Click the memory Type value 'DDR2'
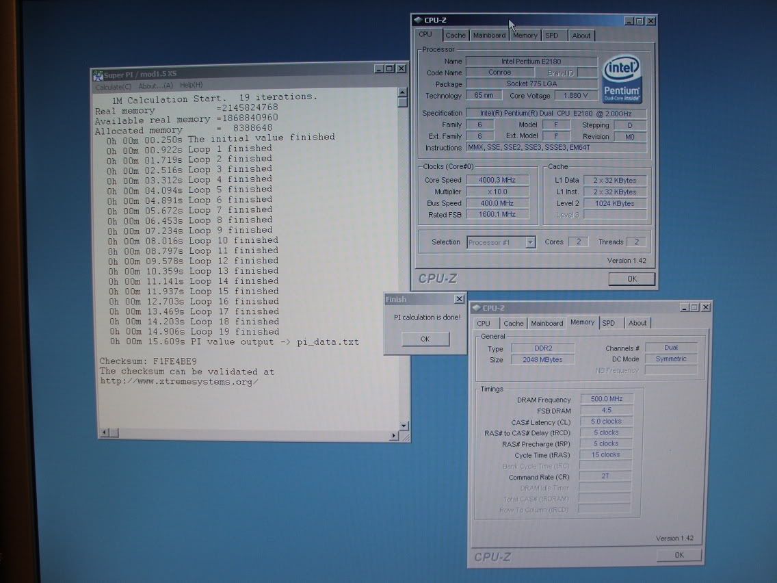 543,348
